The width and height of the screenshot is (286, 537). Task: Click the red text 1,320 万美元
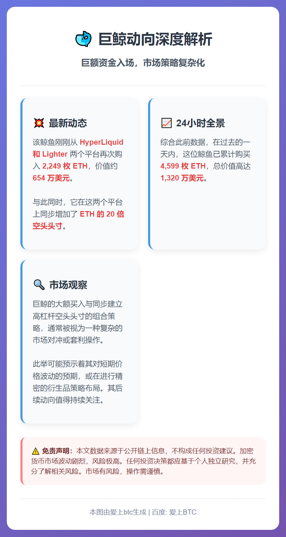[182, 178]
